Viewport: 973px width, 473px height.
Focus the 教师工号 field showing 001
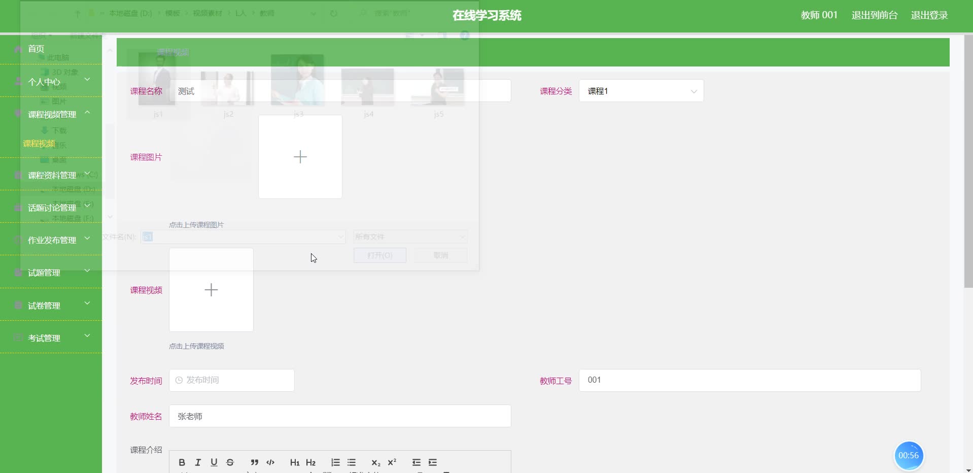click(x=750, y=380)
